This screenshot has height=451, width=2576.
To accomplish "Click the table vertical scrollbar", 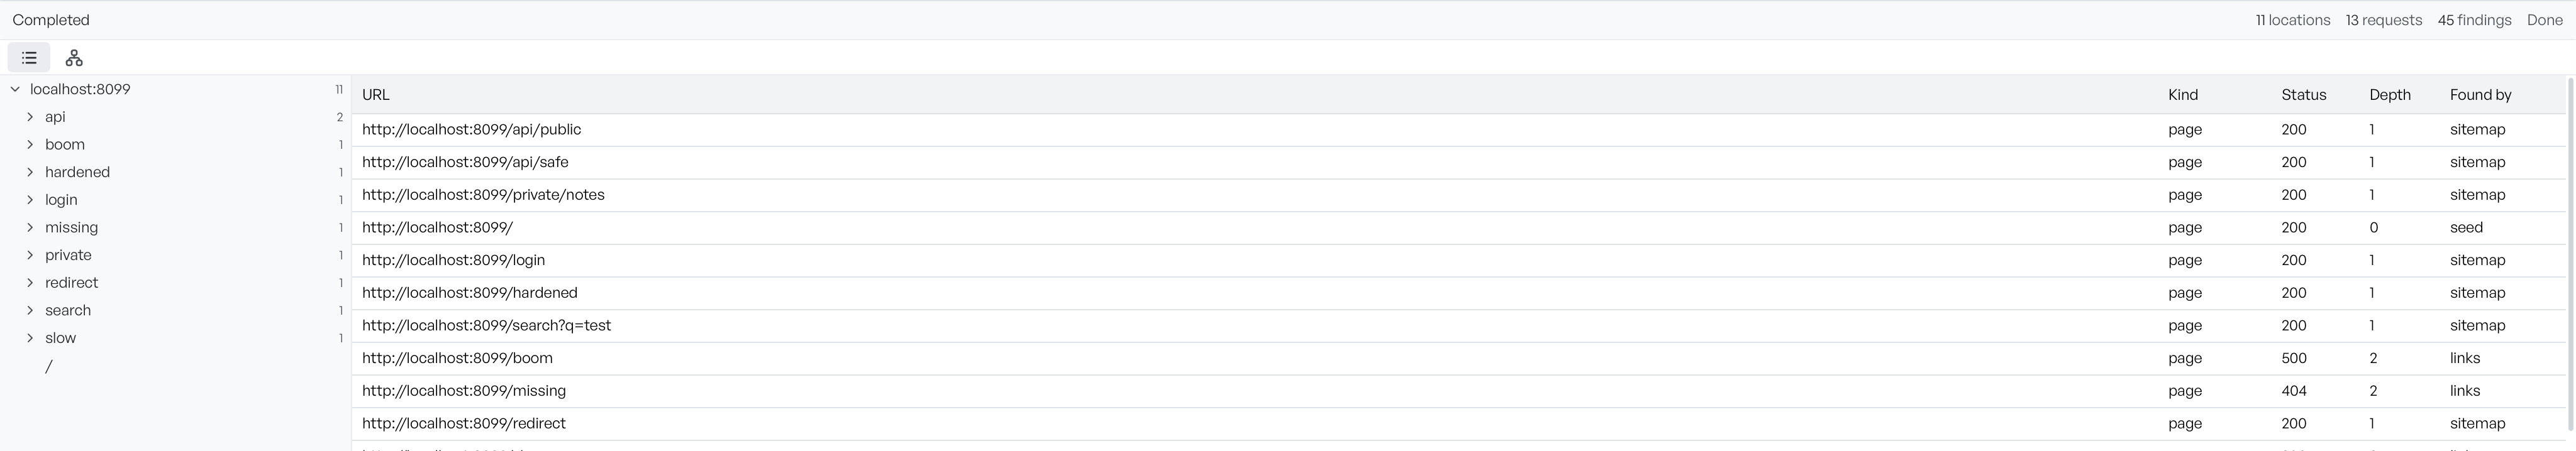I will point(2570,259).
